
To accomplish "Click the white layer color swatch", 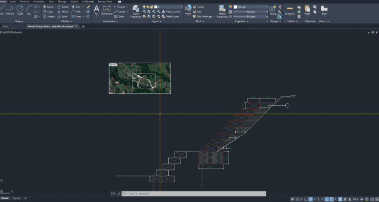I will pos(156,7).
